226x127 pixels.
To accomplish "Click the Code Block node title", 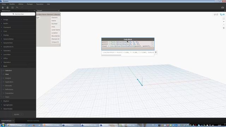I will [128, 39].
